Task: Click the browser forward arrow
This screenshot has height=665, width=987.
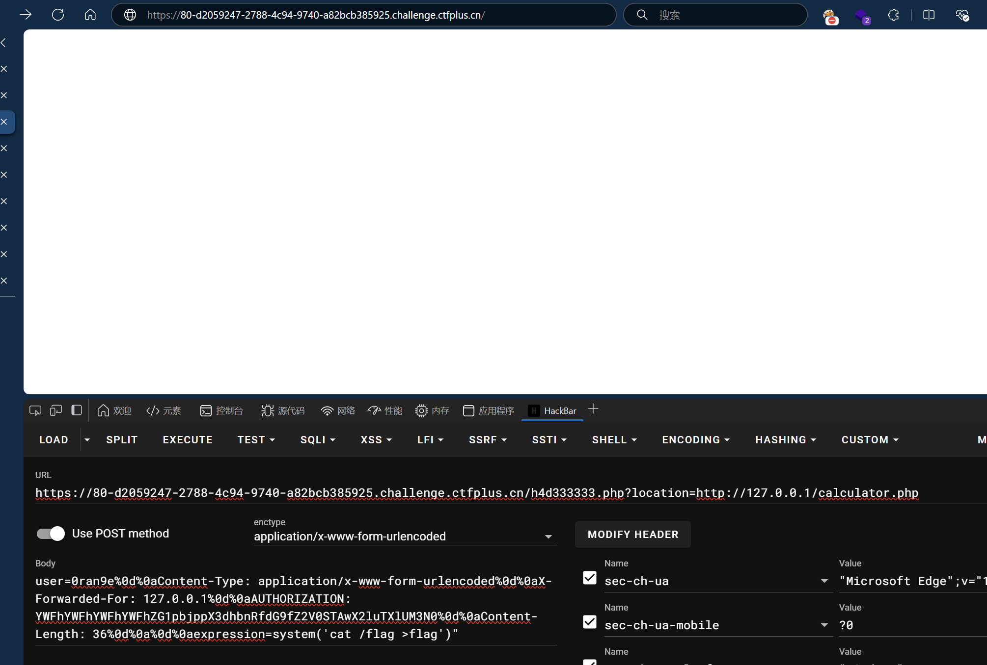Action: click(x=26, y=15)
